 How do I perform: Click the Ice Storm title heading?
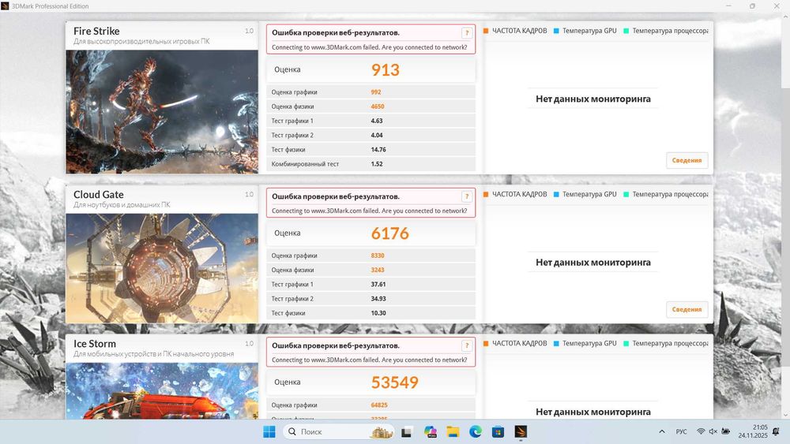pyautogui.click(x=95, y=344)
